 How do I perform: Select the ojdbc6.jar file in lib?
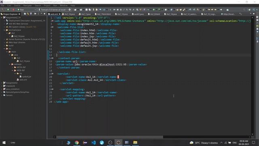coord(25,77)
